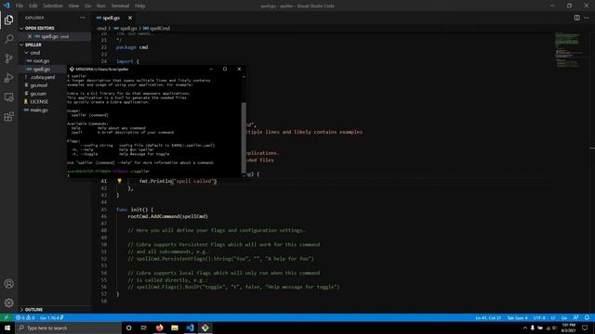The image size is (595, 334).
Task: Click the code minimap preview
Action: tap(568, 49)
